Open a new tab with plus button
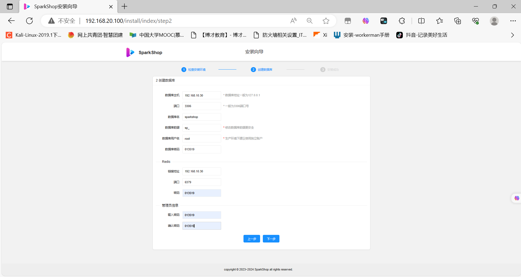 124,7
